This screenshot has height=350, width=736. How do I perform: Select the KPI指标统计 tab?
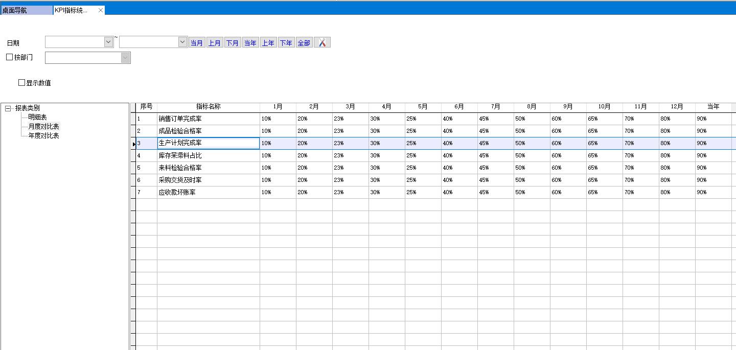72,10
